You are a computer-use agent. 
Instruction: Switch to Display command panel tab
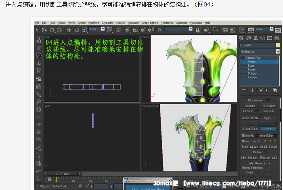coord(270,38)
